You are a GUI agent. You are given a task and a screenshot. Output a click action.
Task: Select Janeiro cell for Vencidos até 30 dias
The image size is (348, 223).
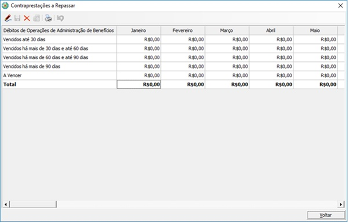click(x=138, y=39)
